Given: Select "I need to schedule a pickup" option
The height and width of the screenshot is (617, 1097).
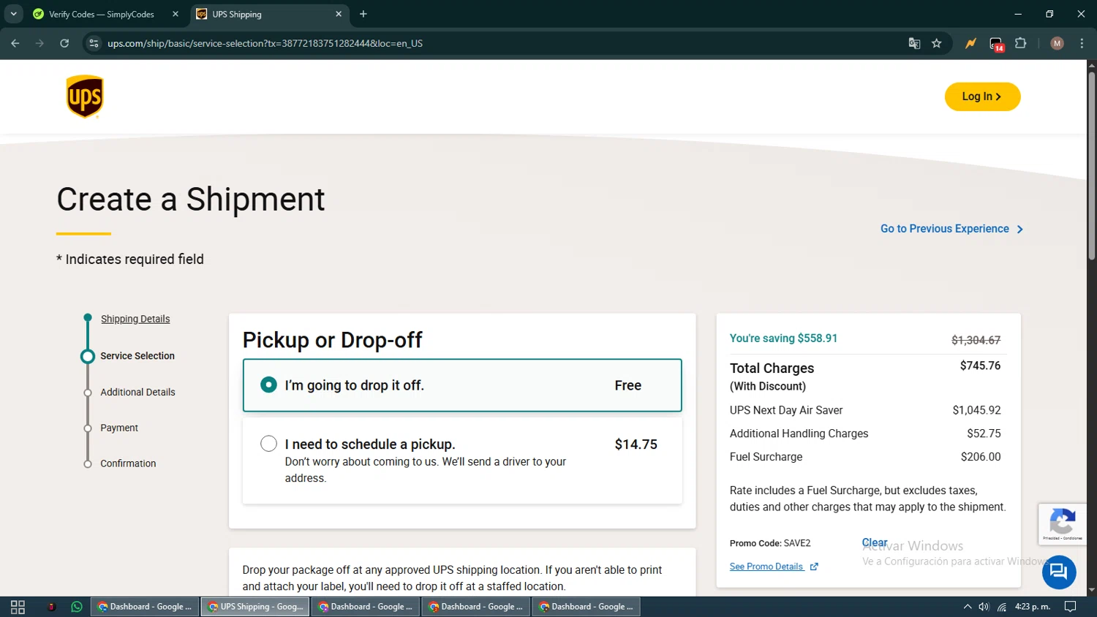Looking at the screenshot, I should pyautogui.click(x=462, y=461).
